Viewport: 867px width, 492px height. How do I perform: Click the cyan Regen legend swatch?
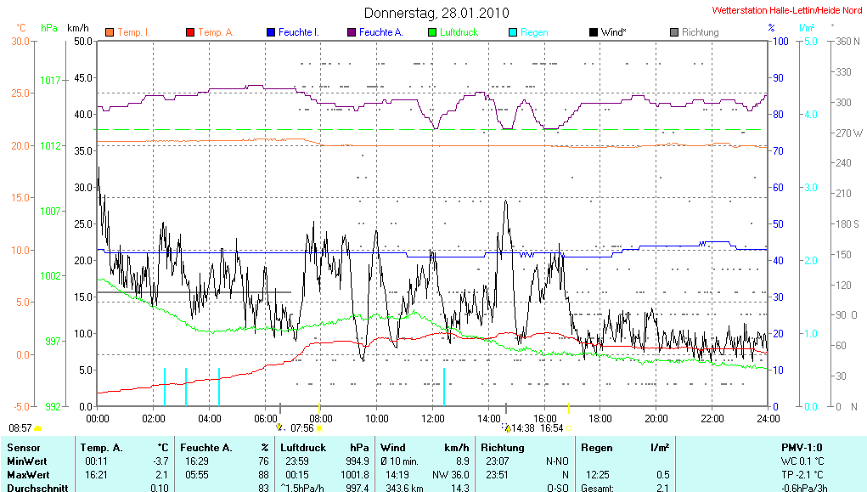[x=513, y=32]
